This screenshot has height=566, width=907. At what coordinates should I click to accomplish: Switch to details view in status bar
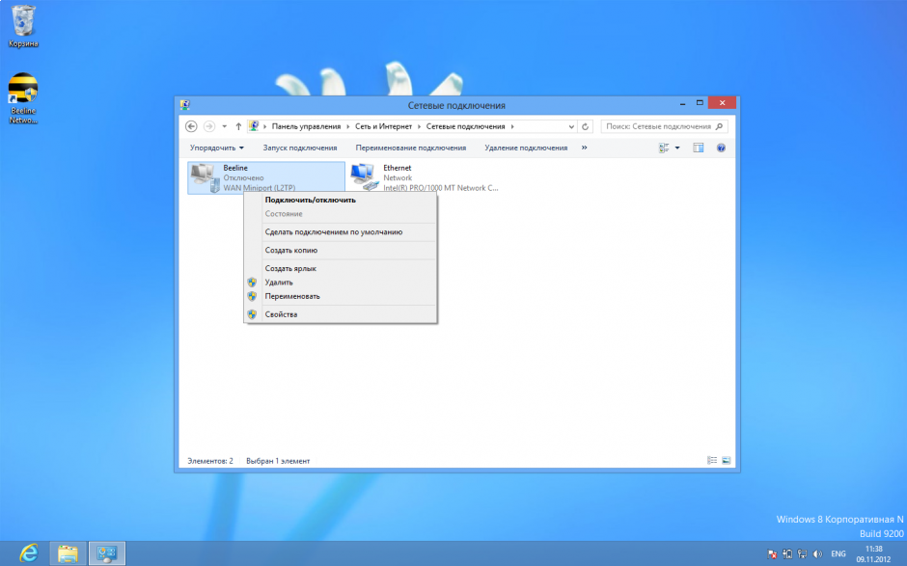[x=712, y=461]
